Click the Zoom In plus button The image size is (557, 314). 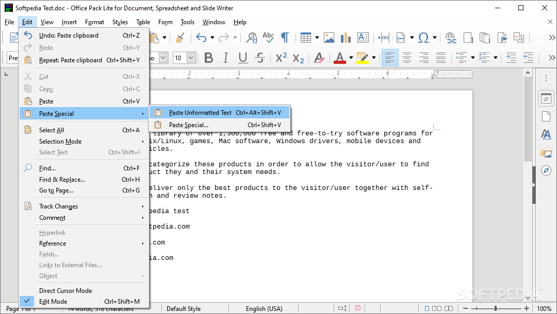527,309
